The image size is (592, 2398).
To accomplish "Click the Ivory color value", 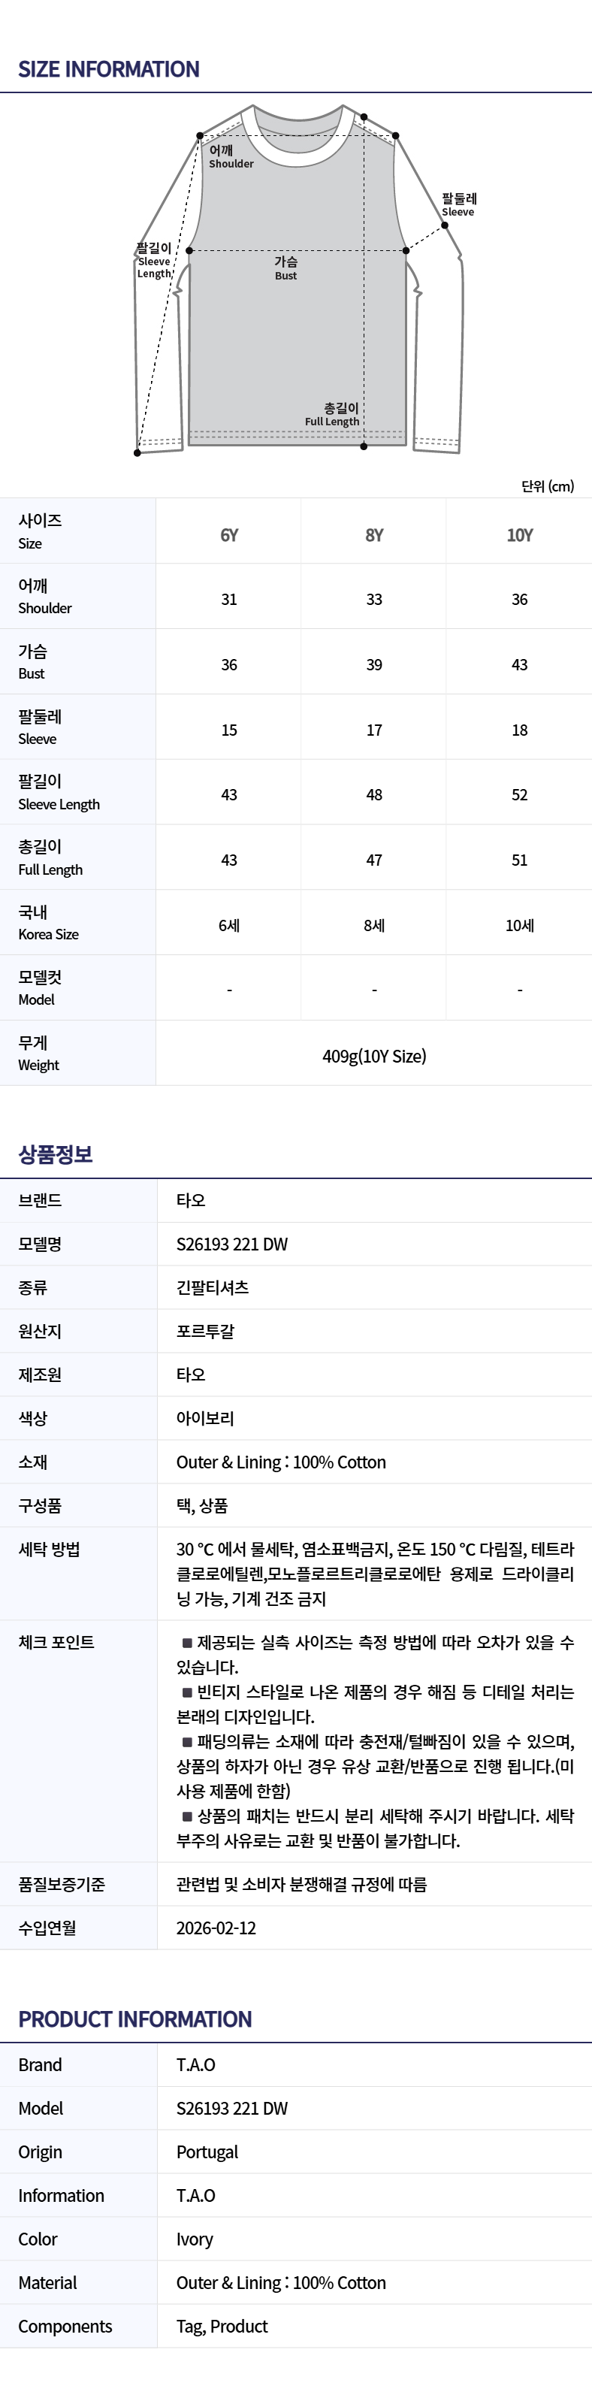I will (195, 2239).
